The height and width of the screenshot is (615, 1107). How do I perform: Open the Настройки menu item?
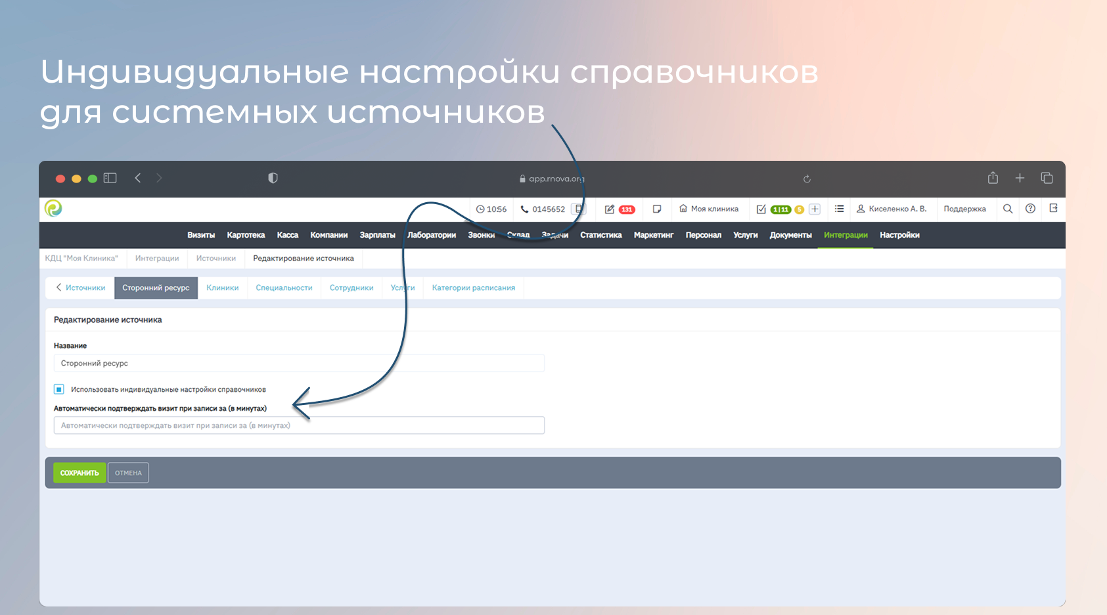[x=899, y=235]
